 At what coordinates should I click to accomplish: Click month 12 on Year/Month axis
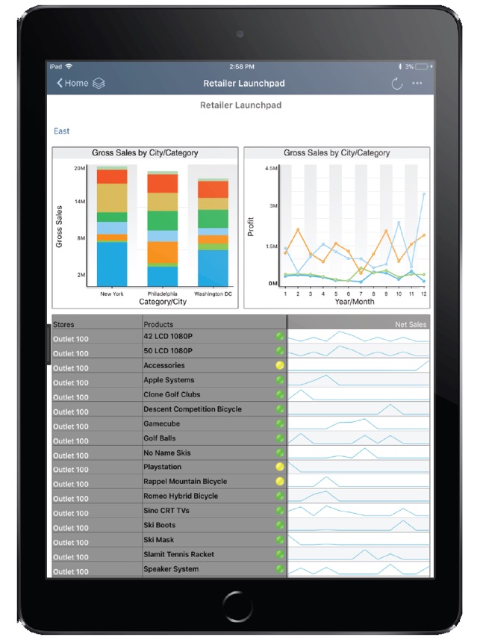click(x=424, y=294)
